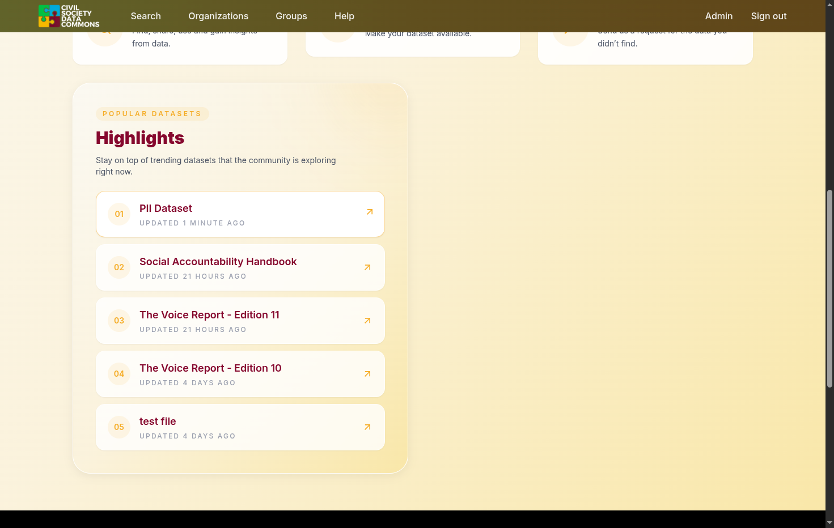Click the Highlights heading

pos(140,138)
